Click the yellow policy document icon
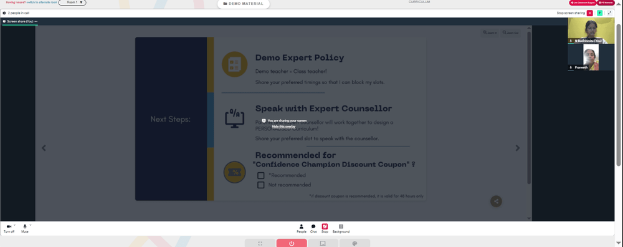 pos(235,64)
